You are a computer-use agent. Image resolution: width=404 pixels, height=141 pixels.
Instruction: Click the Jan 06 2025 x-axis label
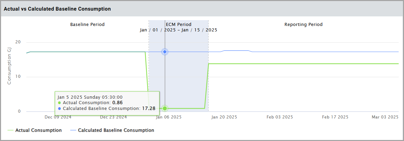pos(169,117)
